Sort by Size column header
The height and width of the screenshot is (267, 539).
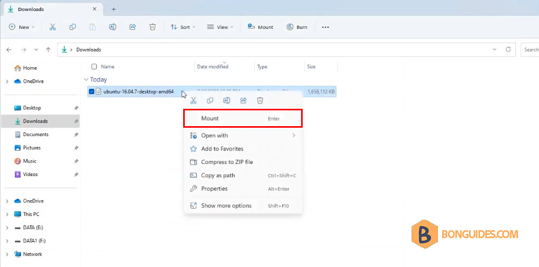311,67
